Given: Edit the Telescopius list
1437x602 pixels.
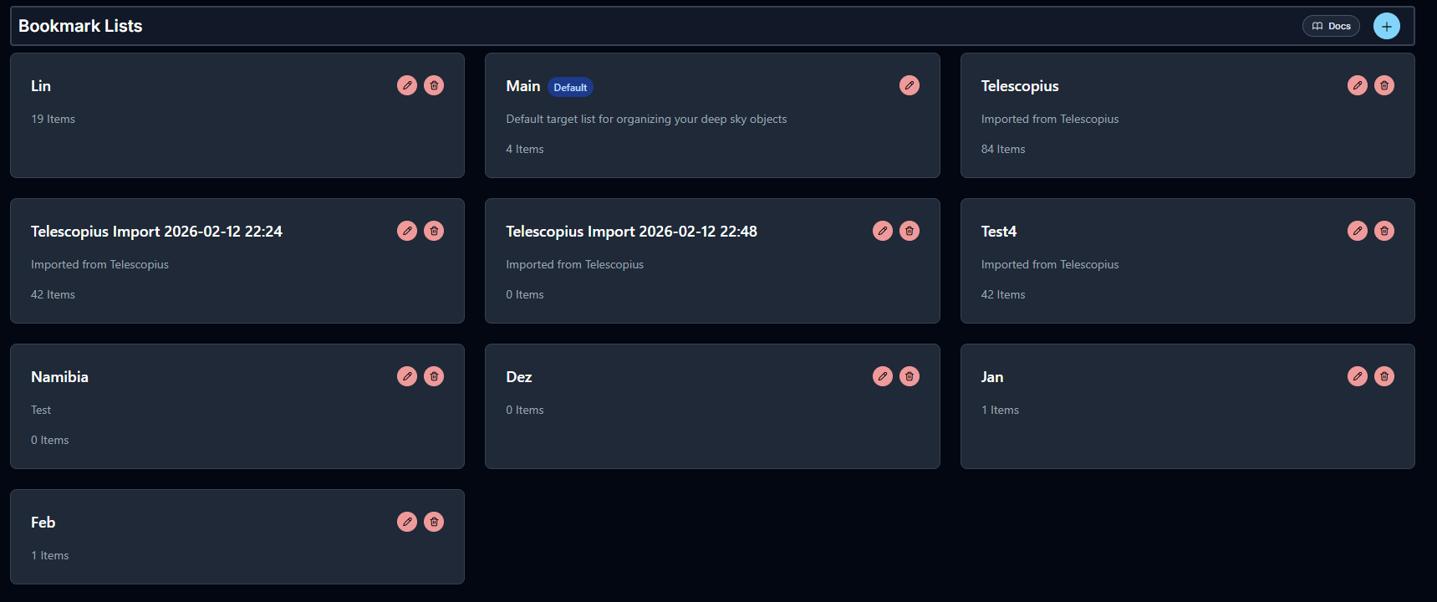Looking at the screenshot, I should tap(1358, 85).
